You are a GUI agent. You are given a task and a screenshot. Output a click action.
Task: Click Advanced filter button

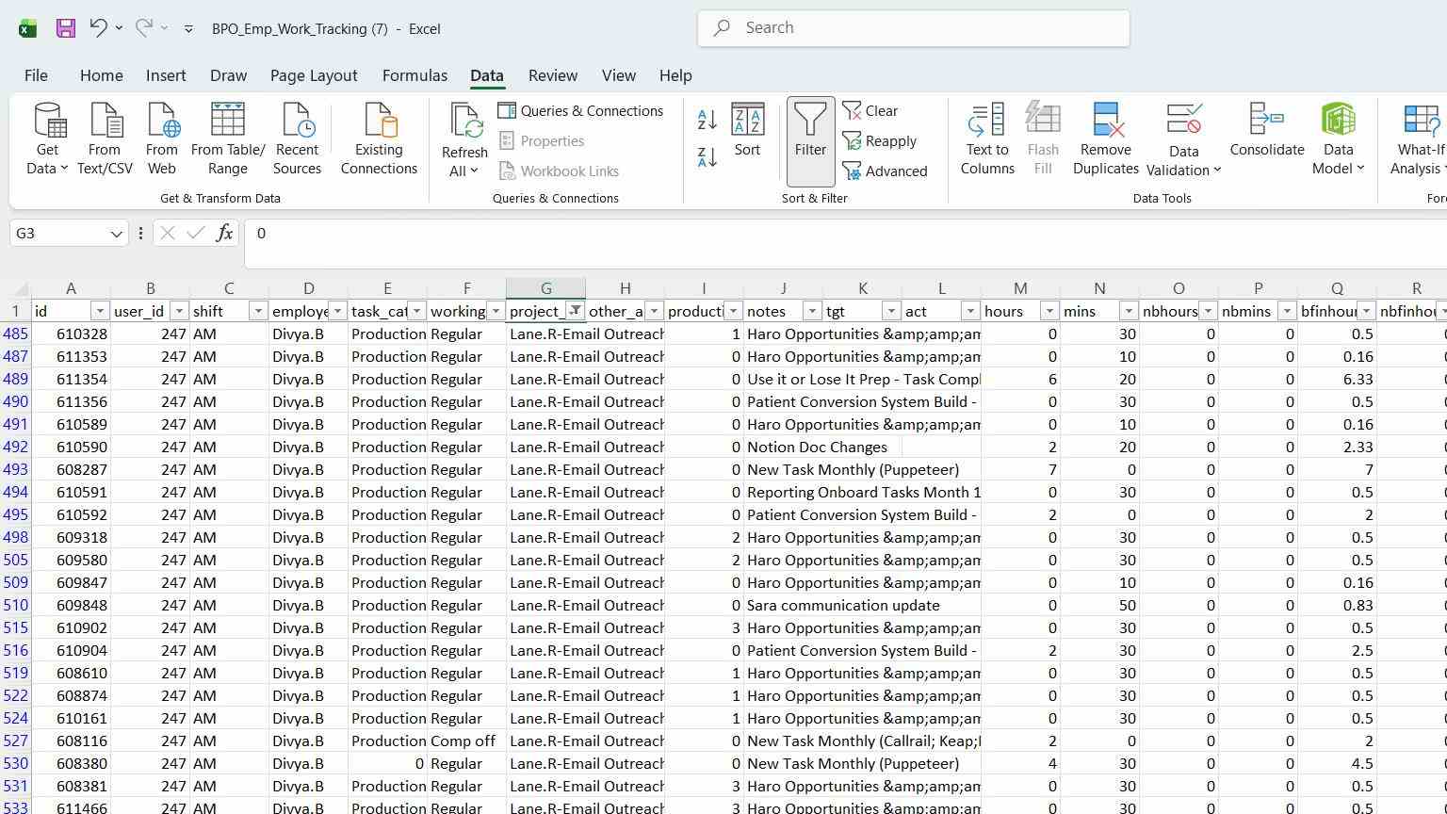tap(885, 171)
